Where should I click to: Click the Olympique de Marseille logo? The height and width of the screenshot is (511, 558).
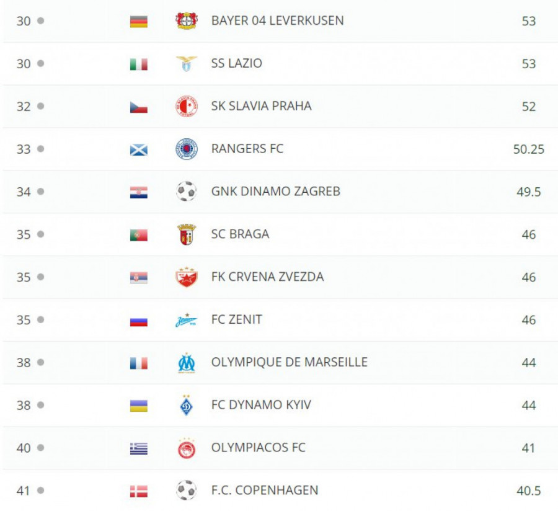click(x=186, y=363)
